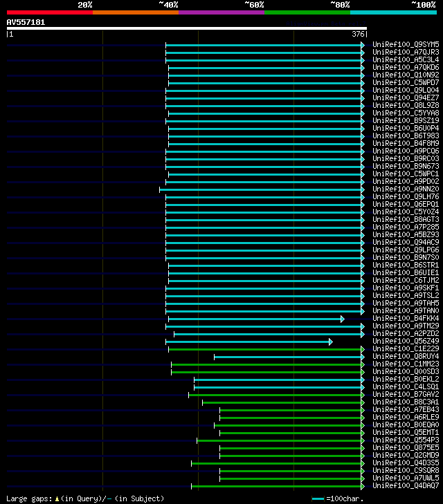Screen dimensions: 443x504
Task: Click label UniRef100_B8AGT3
Action: pos(406,220)
